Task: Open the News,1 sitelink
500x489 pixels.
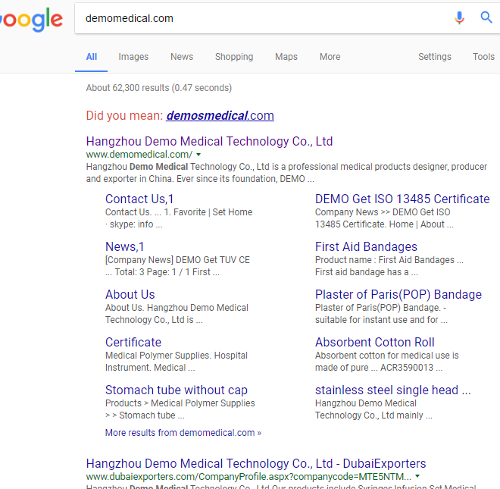Action: [x=125, y=246]
